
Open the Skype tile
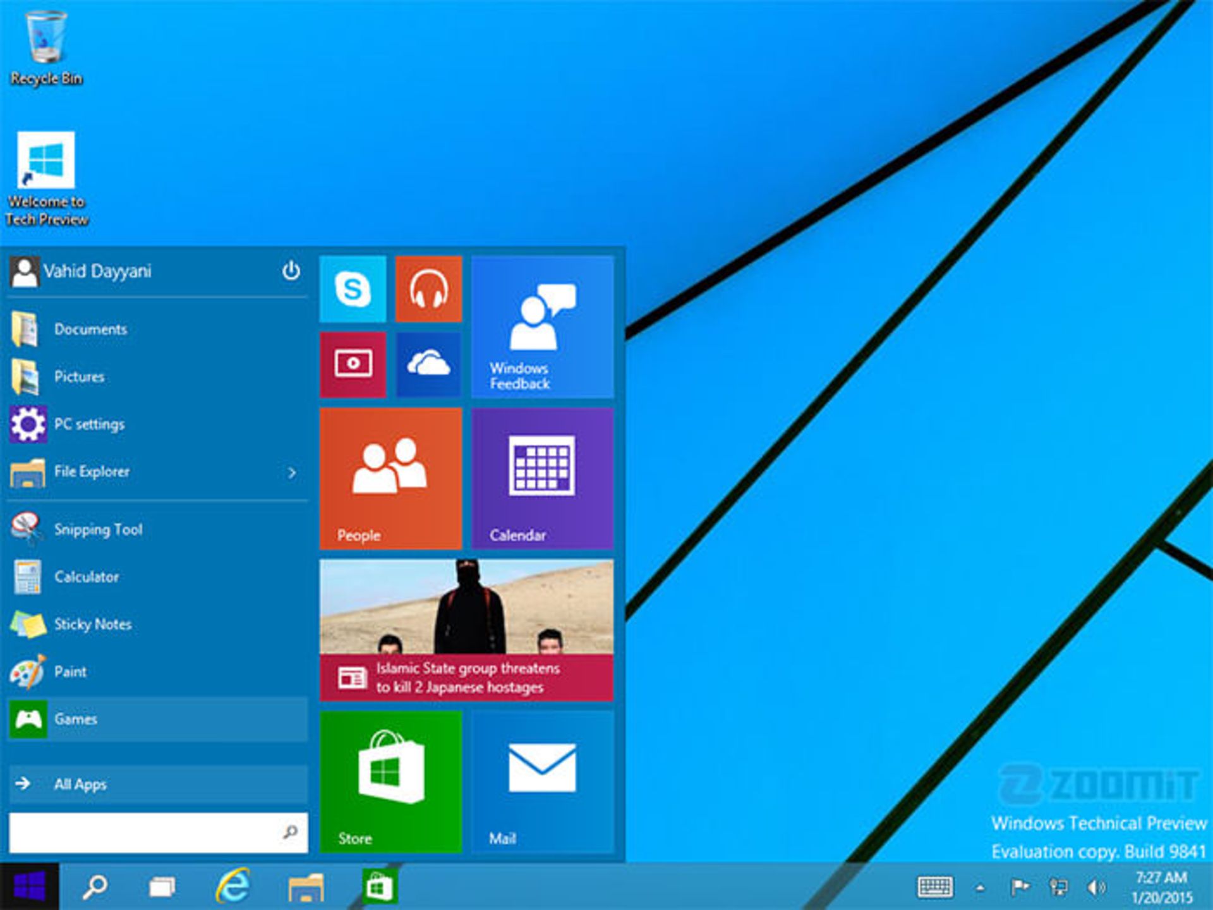click(353, 289)
